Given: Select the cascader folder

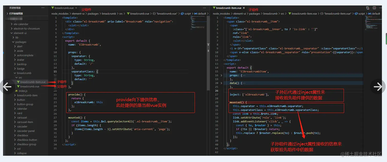Looking at the screenshot, I should 22,127.
